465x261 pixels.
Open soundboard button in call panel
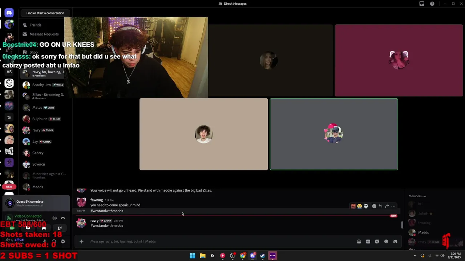click(60, 228)
